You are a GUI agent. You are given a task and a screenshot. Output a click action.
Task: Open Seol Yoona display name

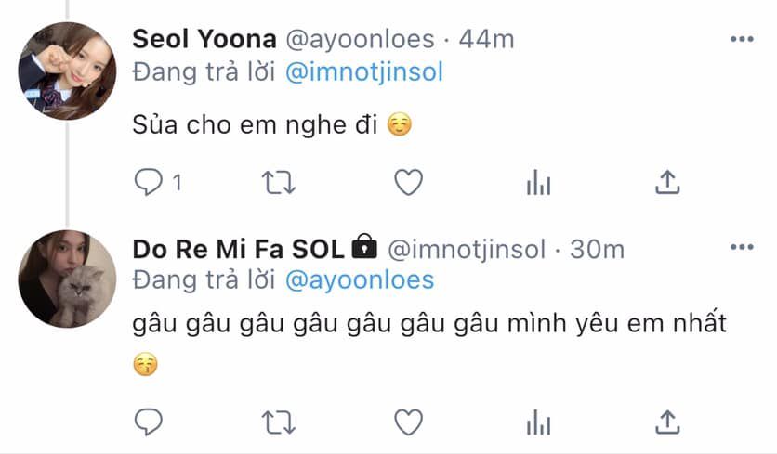[x=204, y=39]
